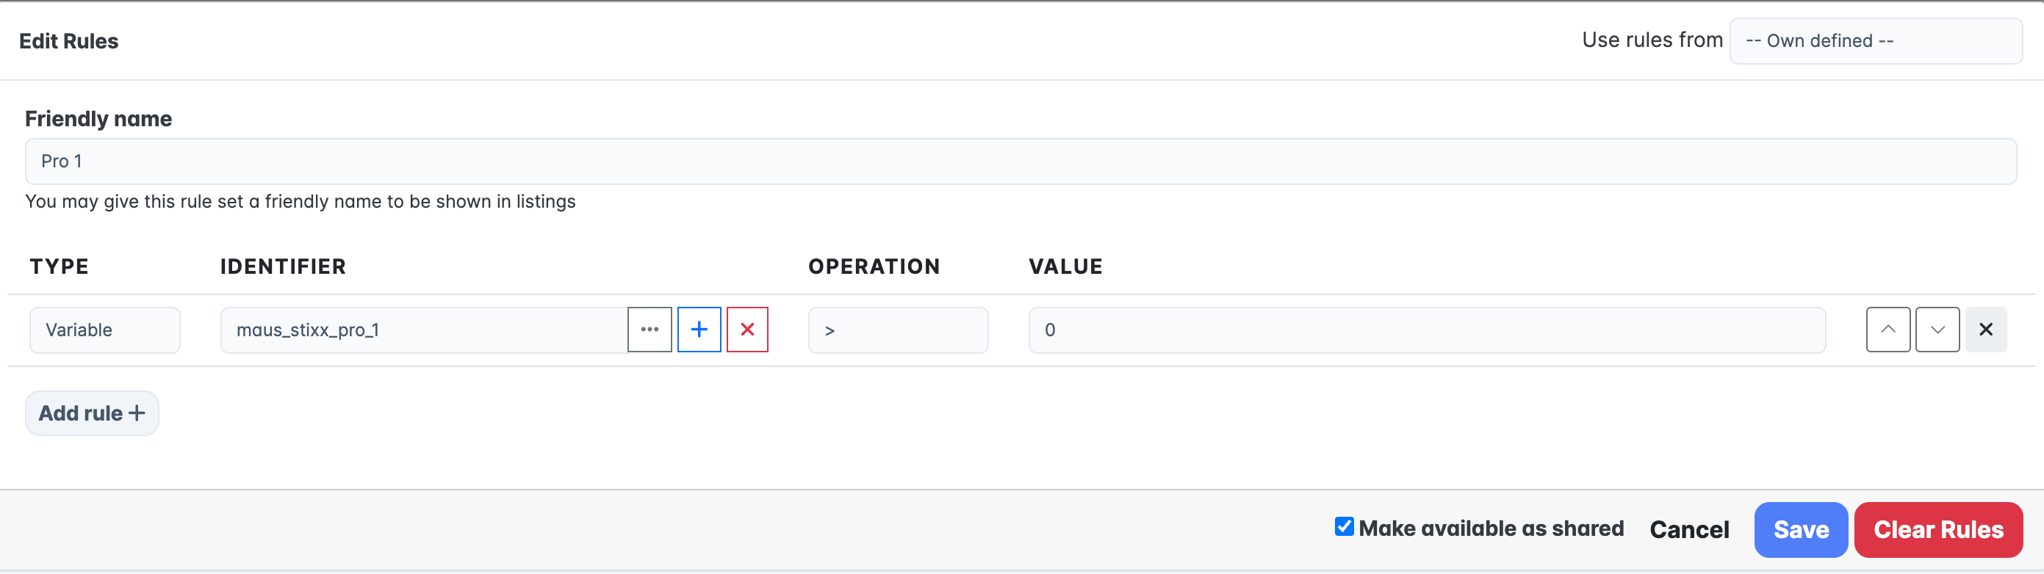This screenshot has width=2044, height=574.
Task: Click the "Make available as shared" label text
Action: (x=1490, y=528)
